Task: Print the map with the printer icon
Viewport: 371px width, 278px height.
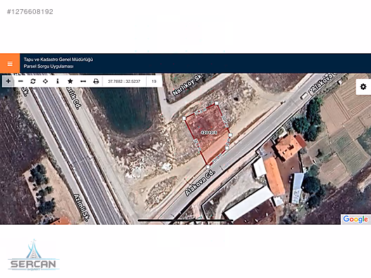Action: (96, 81)
